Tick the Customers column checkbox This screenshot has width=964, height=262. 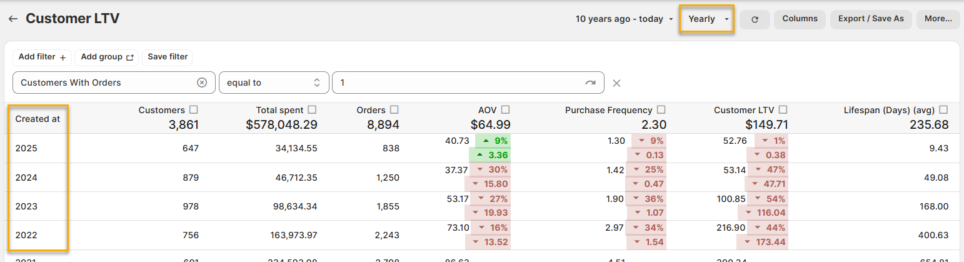tap(194, 110)
